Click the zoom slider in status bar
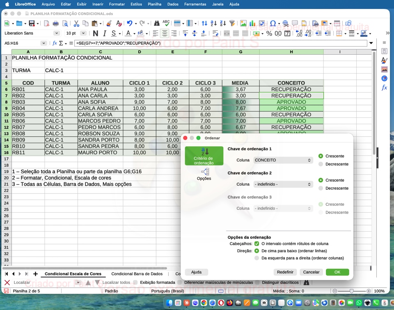This screenshot has height=310, width=394. pyautogui.click(x=352, y=291)
